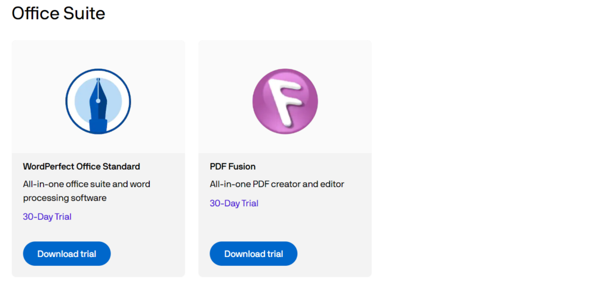The width and height of the screenshot is (597, 298).
Task: Select the white letter F in the Fusion logo
Action: pyautogui.click(x=285, y=102)
